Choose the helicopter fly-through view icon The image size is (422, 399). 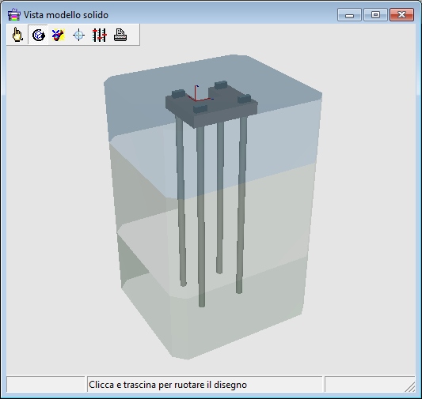(58, 35)
